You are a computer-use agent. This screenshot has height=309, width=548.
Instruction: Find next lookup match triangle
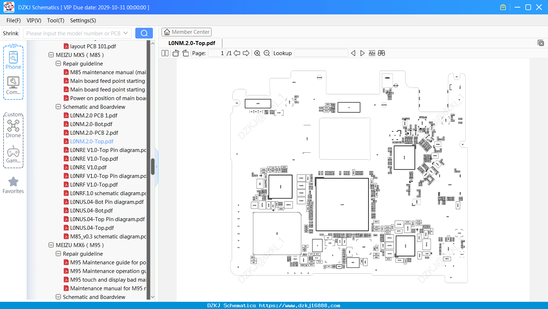[x=362, y=53]
